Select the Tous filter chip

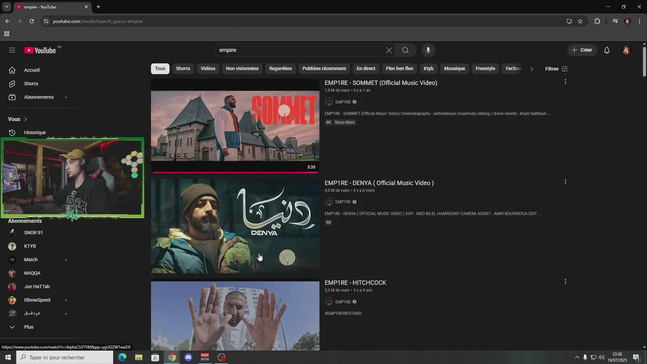[160, 69]
